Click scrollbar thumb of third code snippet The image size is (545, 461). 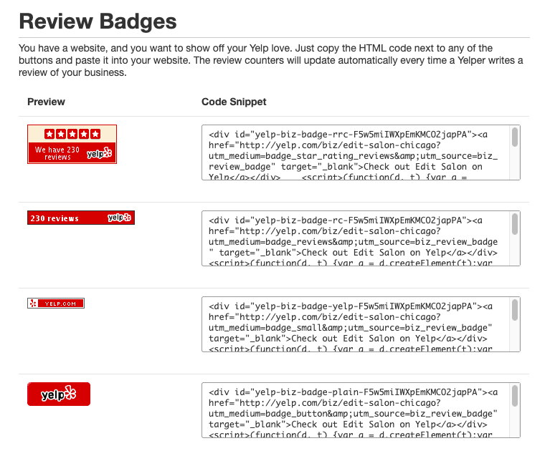click(515, 309)
